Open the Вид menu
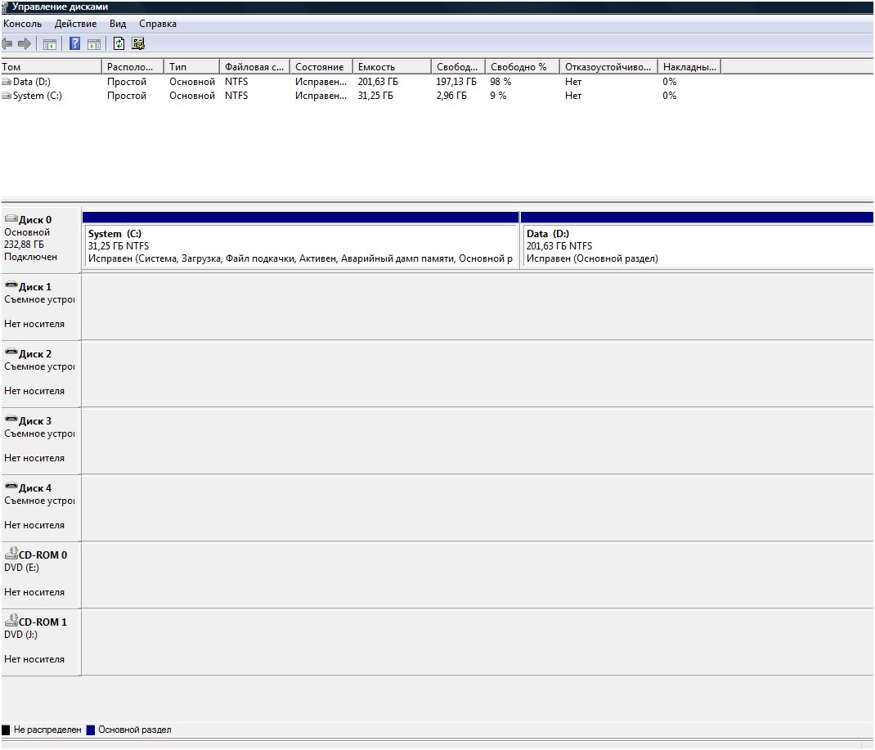The image size is (875, 750). pos(118,24)
